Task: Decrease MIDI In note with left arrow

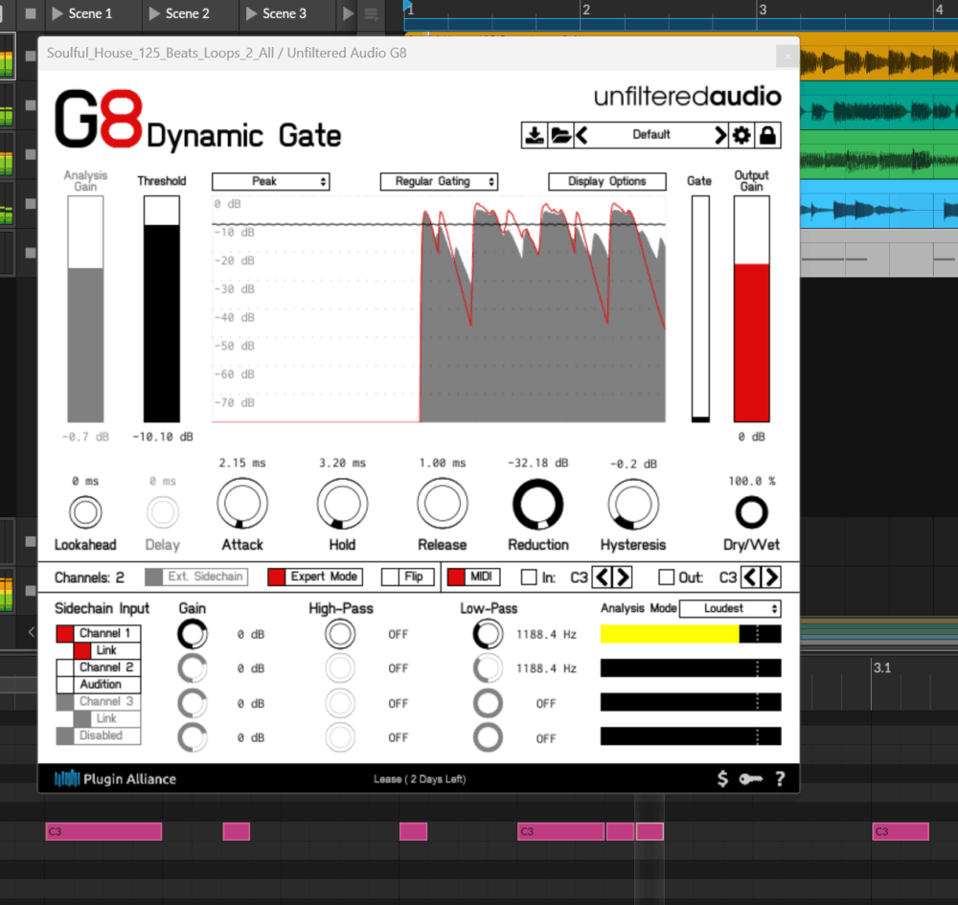Action: coord(603,577)
